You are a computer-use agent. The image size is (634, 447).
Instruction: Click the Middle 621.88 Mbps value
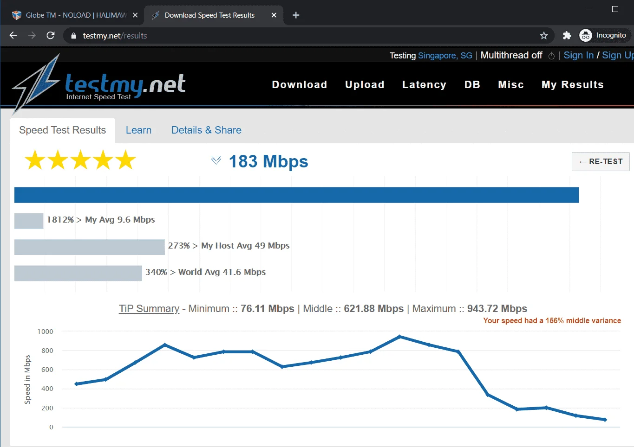374,309
